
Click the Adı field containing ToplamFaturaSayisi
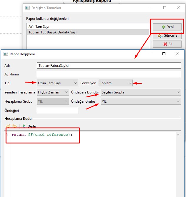tap(109, 66)
